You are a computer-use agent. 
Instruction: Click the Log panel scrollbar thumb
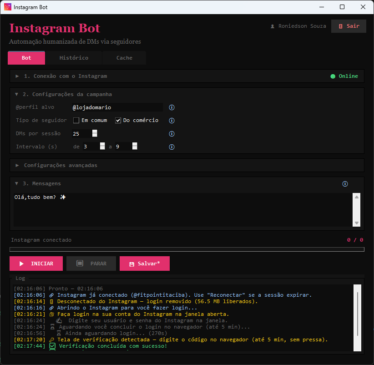tap(357, 314)
